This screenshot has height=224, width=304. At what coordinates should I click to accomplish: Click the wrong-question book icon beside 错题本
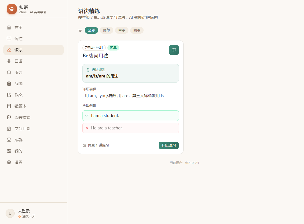(x=9, y=106)
